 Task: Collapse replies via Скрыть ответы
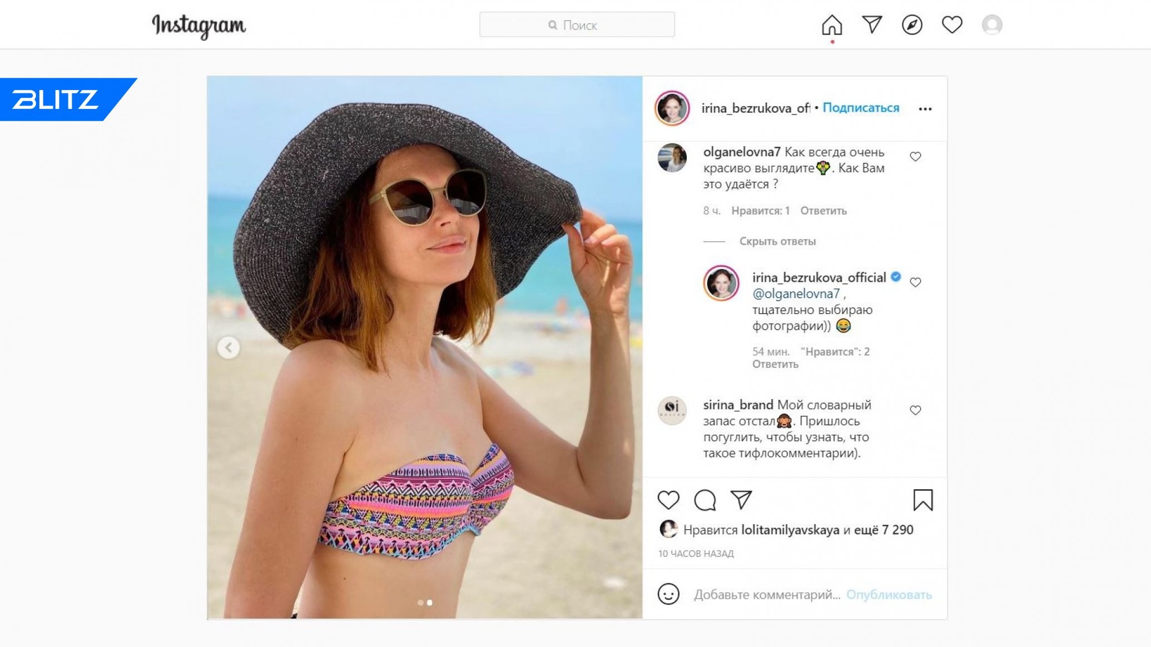(x=777, y=241)
